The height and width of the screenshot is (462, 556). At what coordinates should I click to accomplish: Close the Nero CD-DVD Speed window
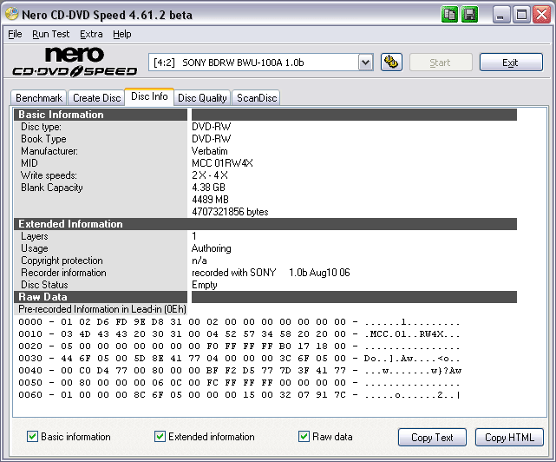[x=541, y=15]
